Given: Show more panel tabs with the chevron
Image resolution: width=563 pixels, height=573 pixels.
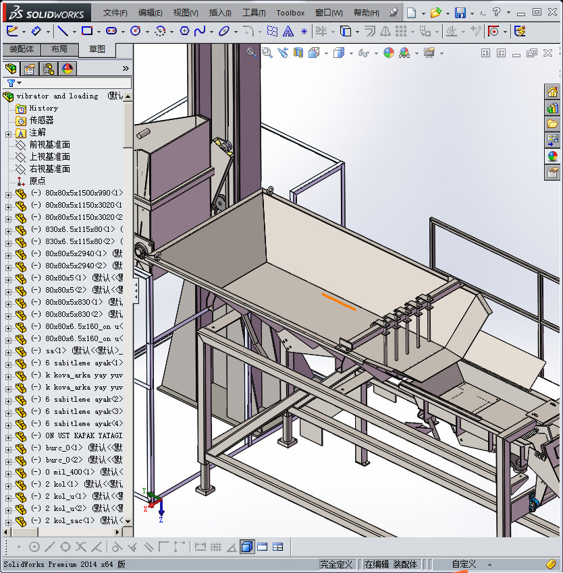Looking at the screenshot, I should (126, 68).
